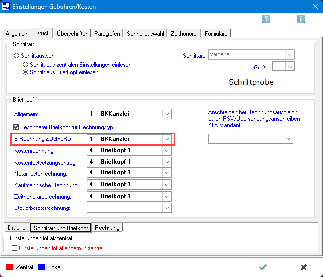Select the Schriftauswahl radio button
This screenshot has height=277, width=323.
[x=17, y=56]
